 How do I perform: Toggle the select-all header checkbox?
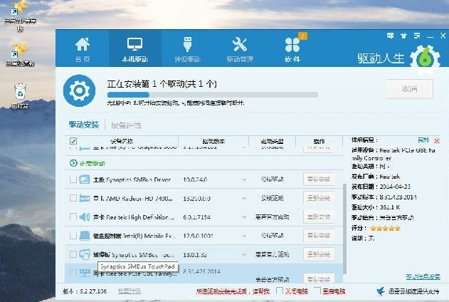tap(73, 141)
